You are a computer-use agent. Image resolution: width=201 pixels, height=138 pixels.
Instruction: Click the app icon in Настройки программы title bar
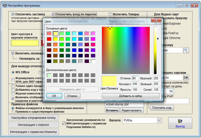(x=4, y=5)
